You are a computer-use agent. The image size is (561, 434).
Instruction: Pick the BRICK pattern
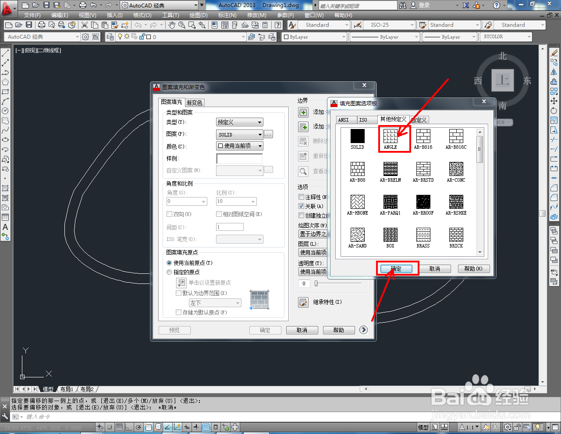pos(456,235)
